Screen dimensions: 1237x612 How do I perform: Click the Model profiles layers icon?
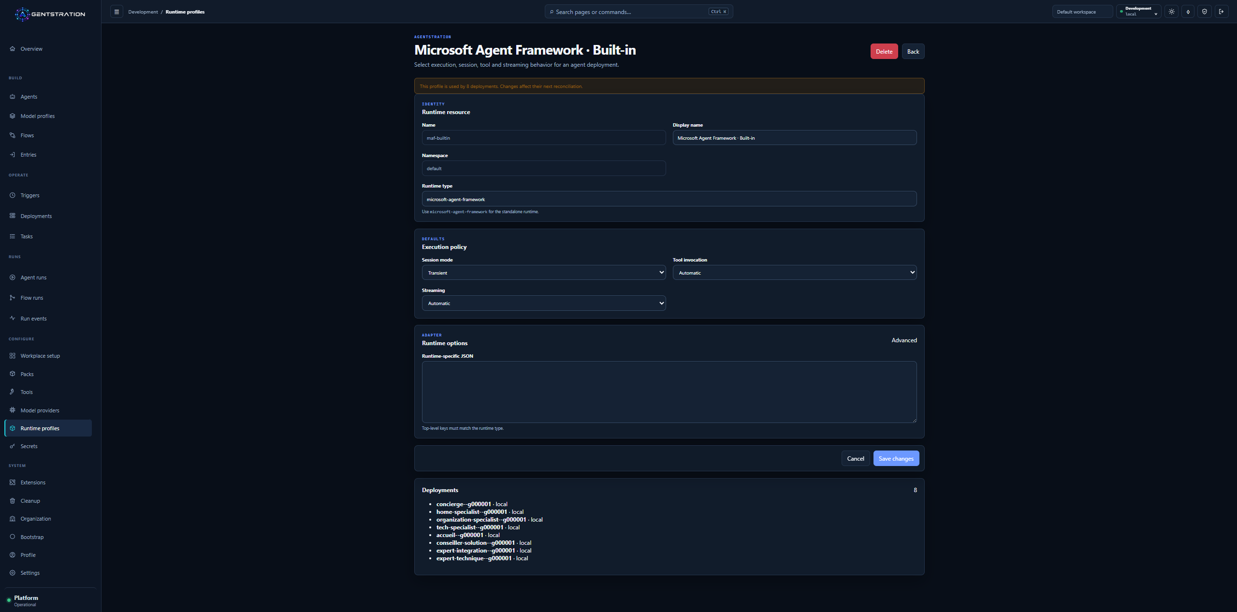tap(13, 116)
